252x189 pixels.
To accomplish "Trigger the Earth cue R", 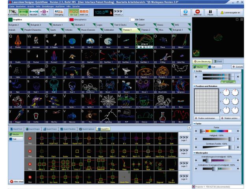I will pos(72,41).
